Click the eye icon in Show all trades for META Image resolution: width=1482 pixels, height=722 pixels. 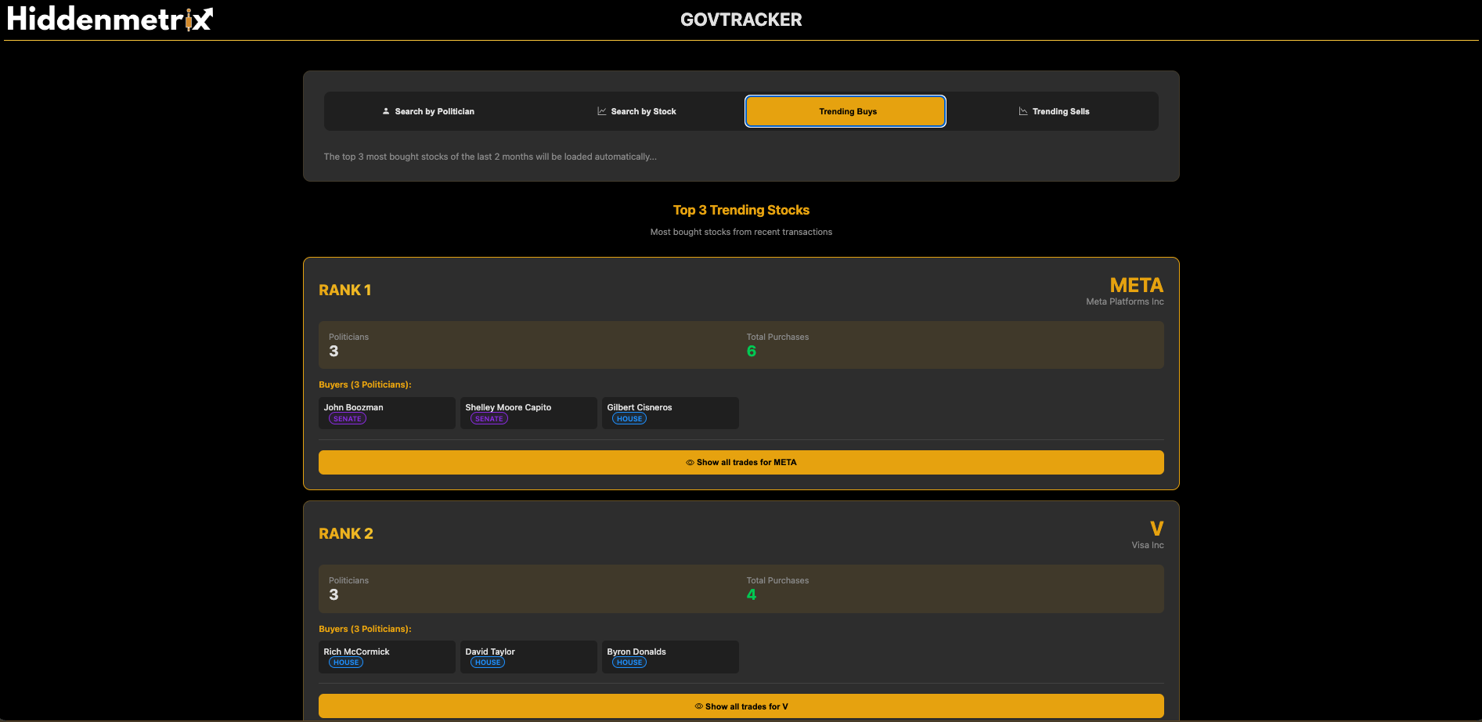(x=690, y=462)
